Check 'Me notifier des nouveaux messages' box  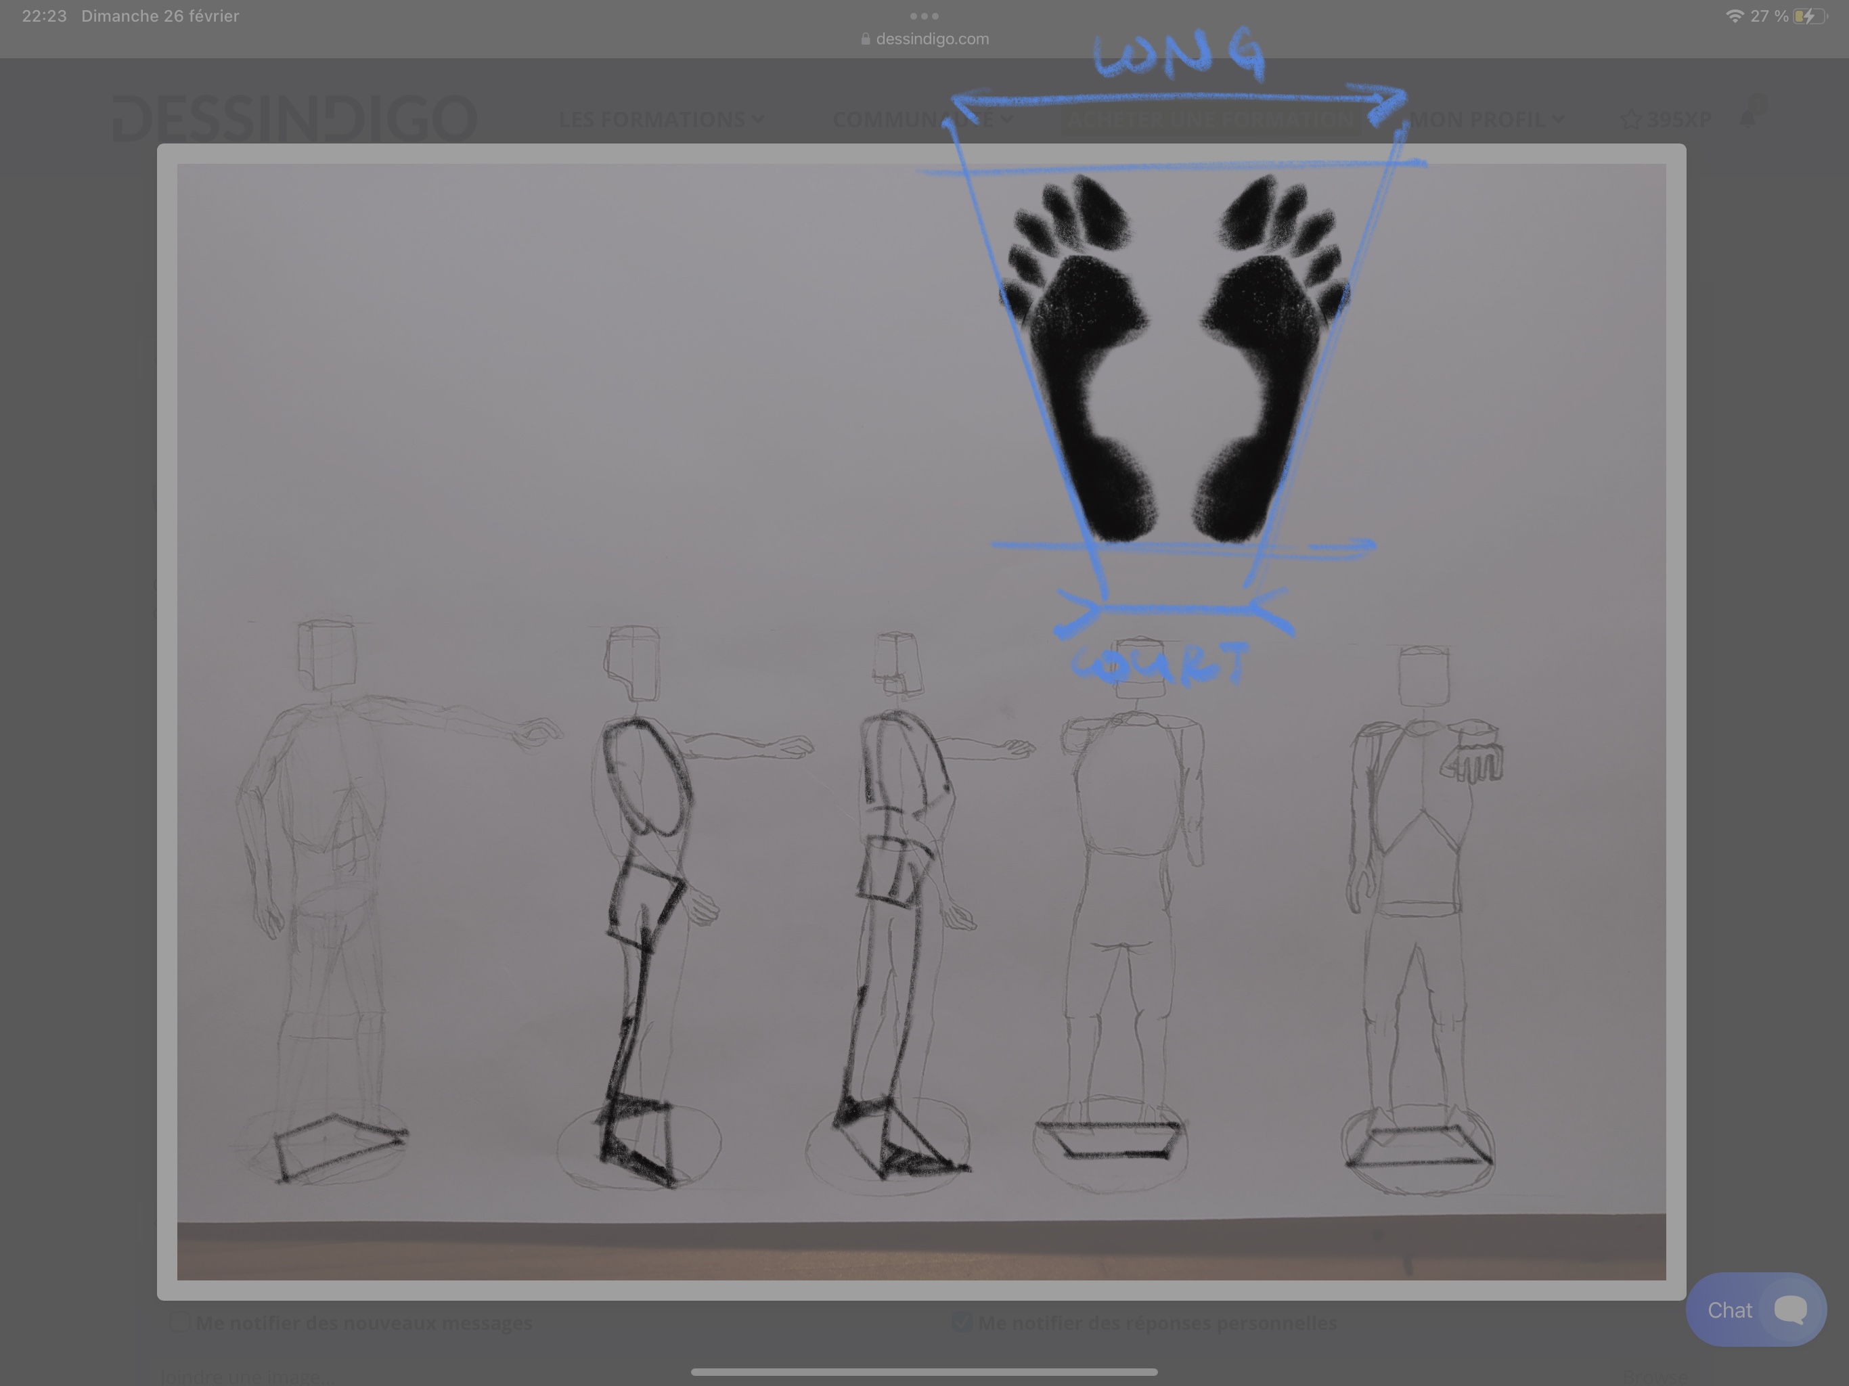(179, 1322)
